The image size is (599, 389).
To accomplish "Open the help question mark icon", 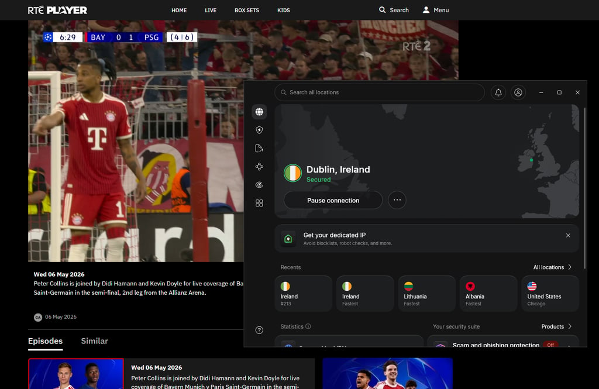I will (259, 330).
